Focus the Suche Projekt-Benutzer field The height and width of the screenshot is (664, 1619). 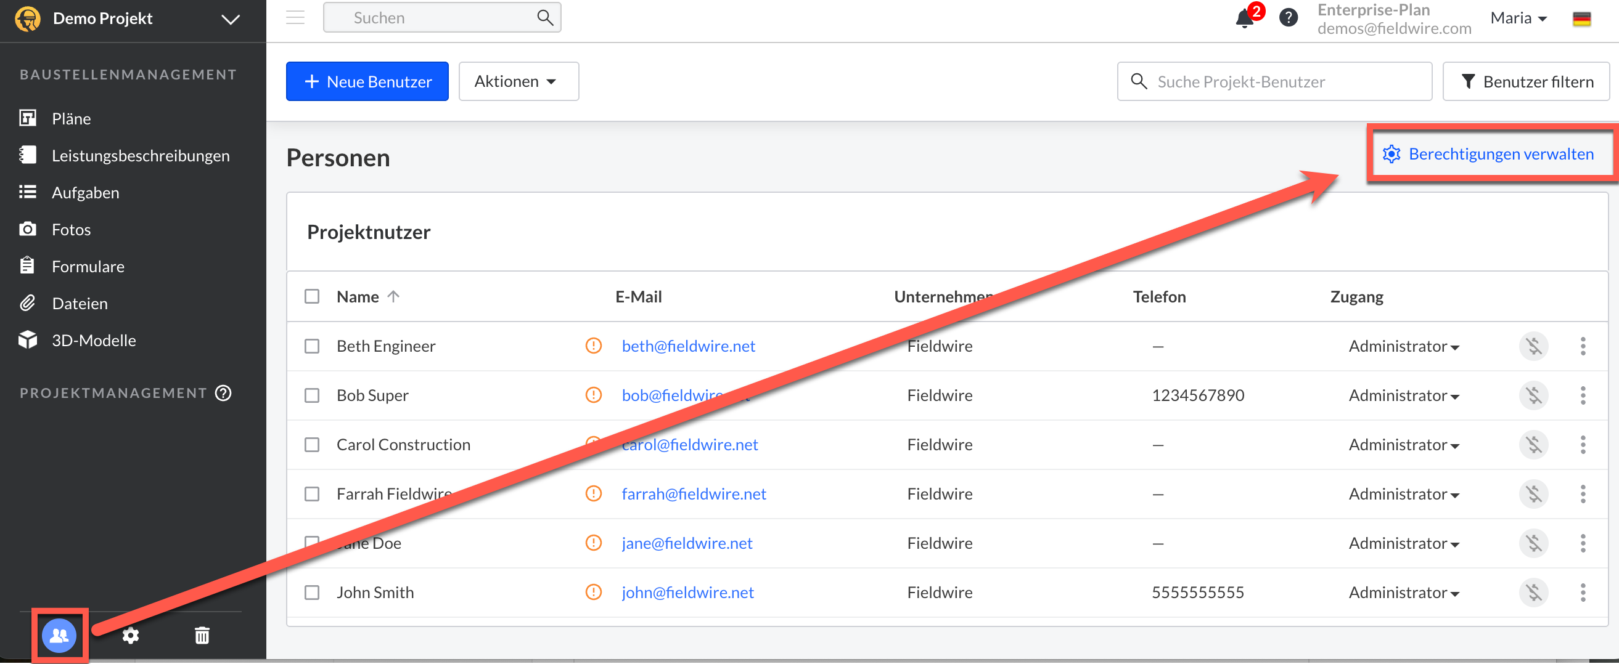[1274, 82]
